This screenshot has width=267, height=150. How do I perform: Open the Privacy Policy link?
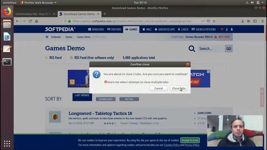(x=192, y=145)
